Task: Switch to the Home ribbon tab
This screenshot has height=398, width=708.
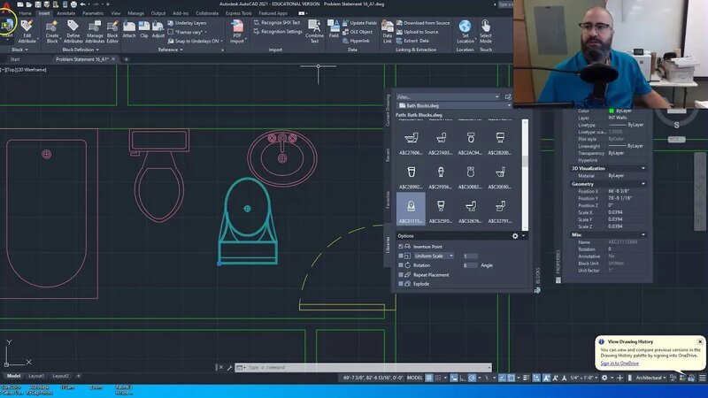Action: click(x=26, y=13)
